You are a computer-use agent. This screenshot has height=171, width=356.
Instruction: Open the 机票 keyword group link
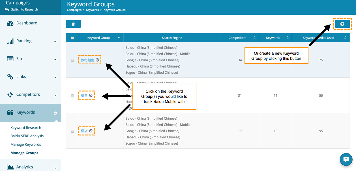84,96
